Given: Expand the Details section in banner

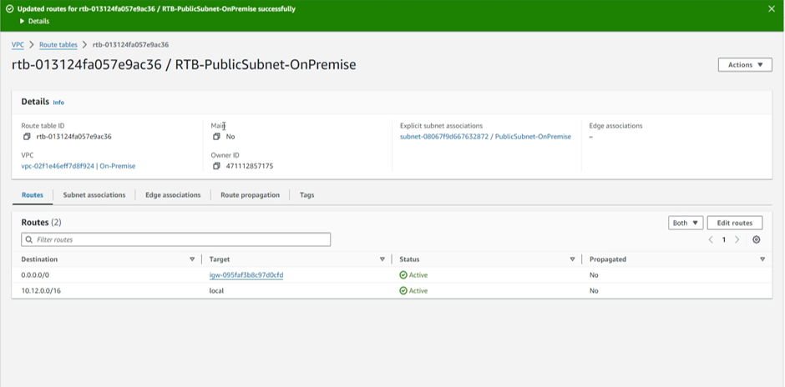Looking at the screenshot, I should (33, 21).
